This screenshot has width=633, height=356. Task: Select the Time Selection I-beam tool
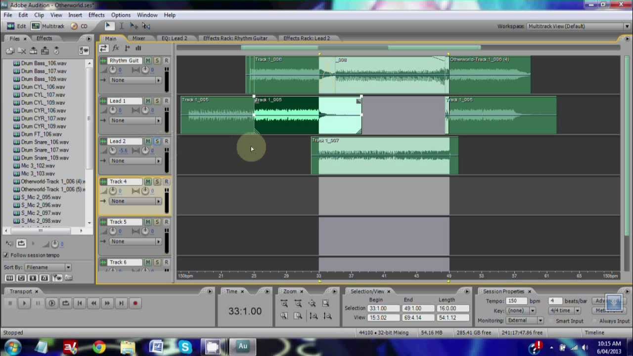(x=121, y=26)
